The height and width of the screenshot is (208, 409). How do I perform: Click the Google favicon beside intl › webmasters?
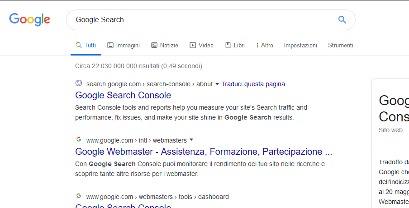point(79,140)
